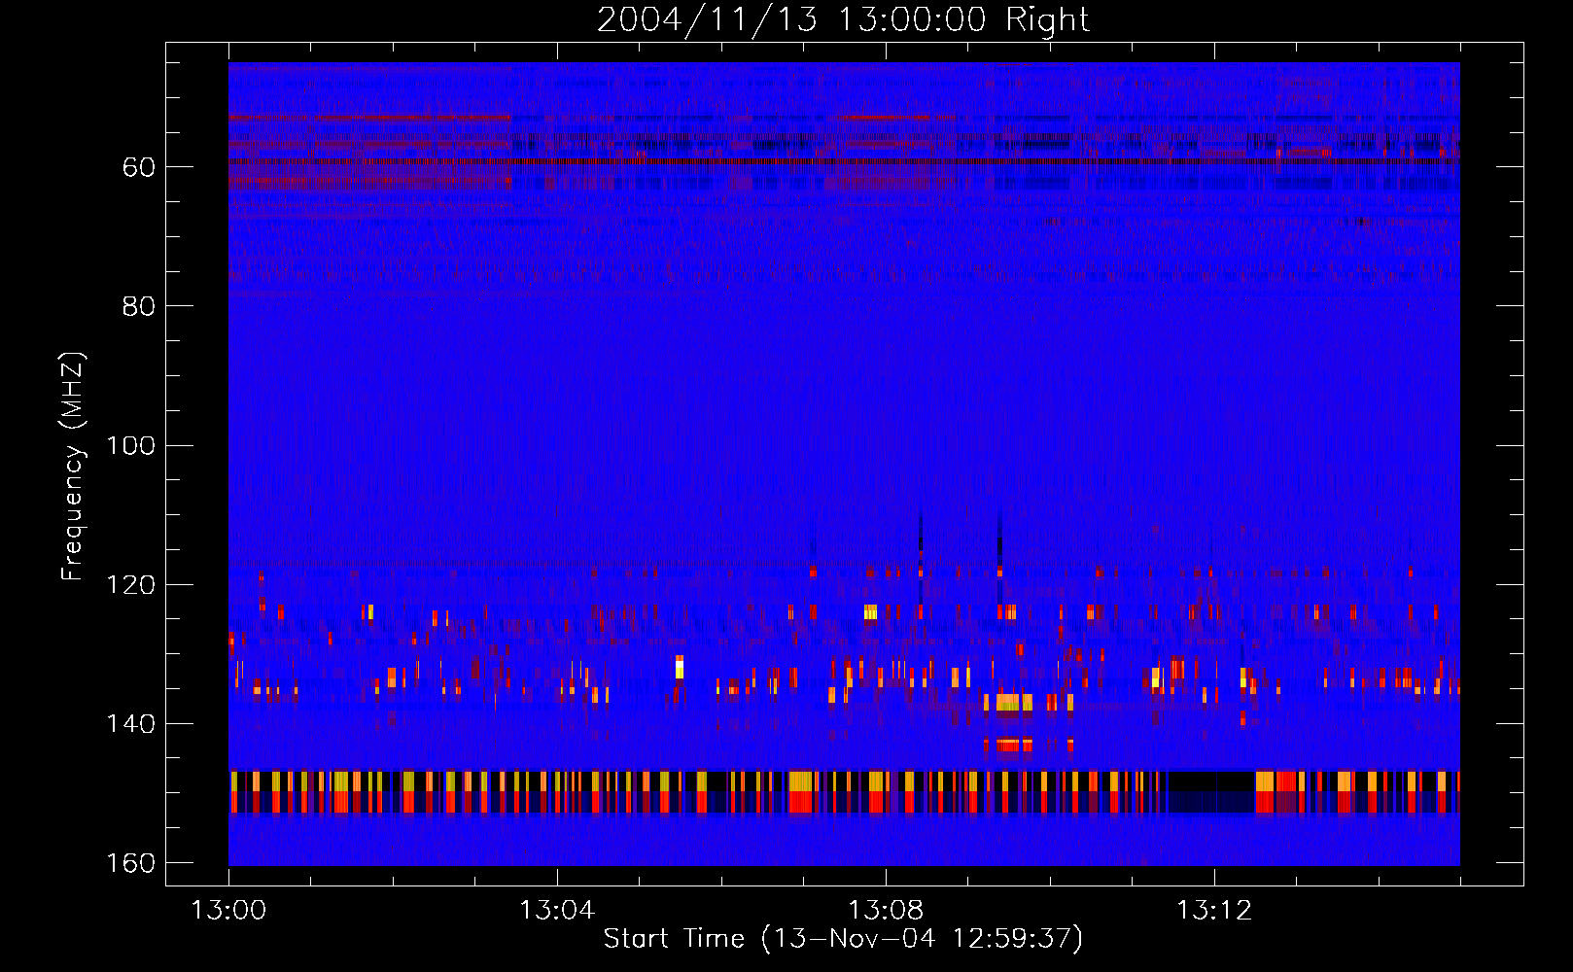Viewport: 1573px width, 972px height.
Task: Click the 13:08 time tick label
Action: click(x=886, y=911)
